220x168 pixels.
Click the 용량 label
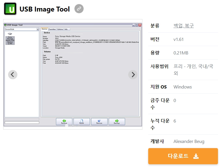pos(155,53)
